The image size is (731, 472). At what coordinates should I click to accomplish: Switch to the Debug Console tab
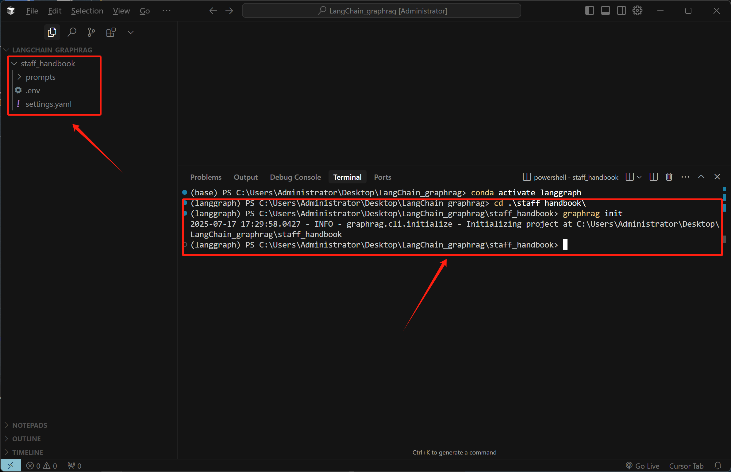(x=295, y=177)
